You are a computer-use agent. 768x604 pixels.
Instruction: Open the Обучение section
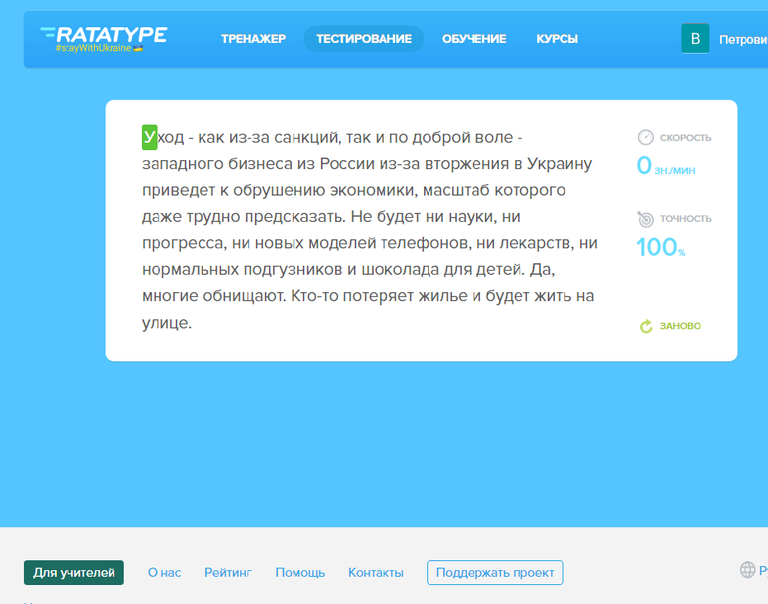click(x=474, y=39)
